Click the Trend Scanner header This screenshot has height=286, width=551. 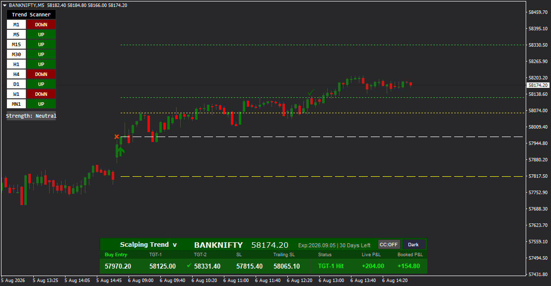[x=31, y=14]
